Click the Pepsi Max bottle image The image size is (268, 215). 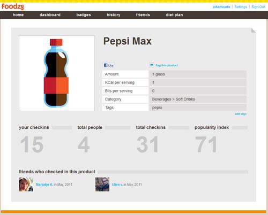(x=57, y=73)
